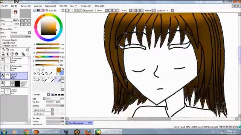Click the transfer down layer icon
The image size is (241, 135).
pos(3,54)
